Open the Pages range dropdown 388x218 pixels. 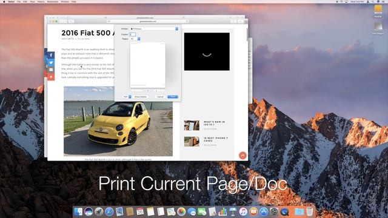coord(135,39)
